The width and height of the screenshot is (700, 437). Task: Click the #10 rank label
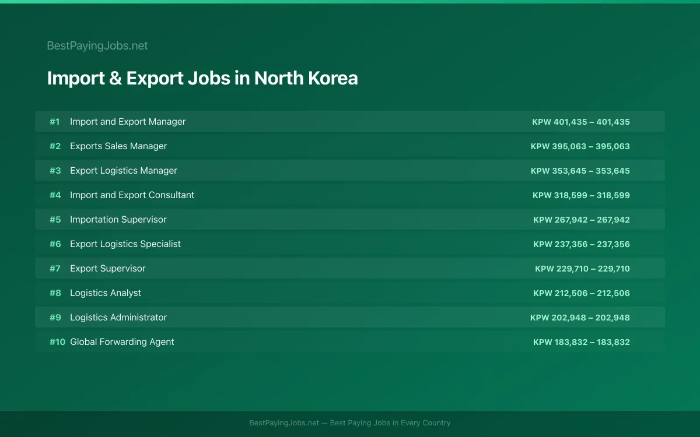coord(57,342)
